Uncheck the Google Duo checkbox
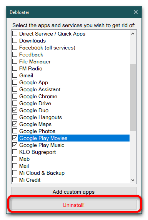The height and width of the screenshot is (220, 148). [x=15, y=110]
